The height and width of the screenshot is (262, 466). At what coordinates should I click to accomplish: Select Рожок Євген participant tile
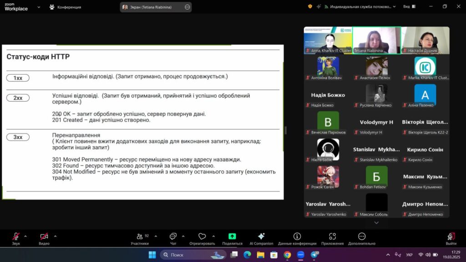[x=328, y=177]
